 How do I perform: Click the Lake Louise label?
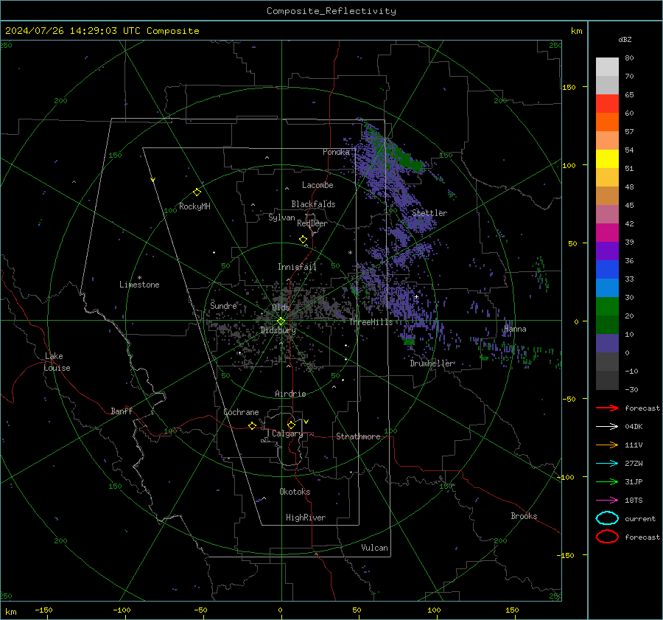pos(57,362)
